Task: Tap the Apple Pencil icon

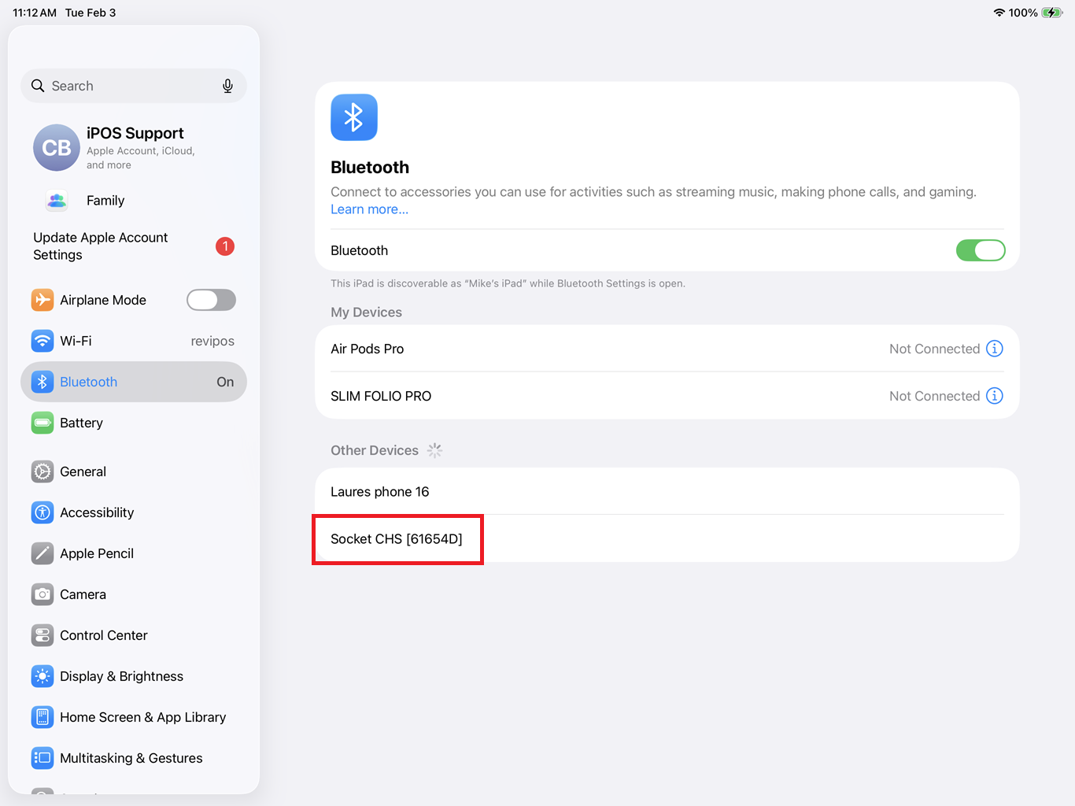Action: (x=42, y=553)
